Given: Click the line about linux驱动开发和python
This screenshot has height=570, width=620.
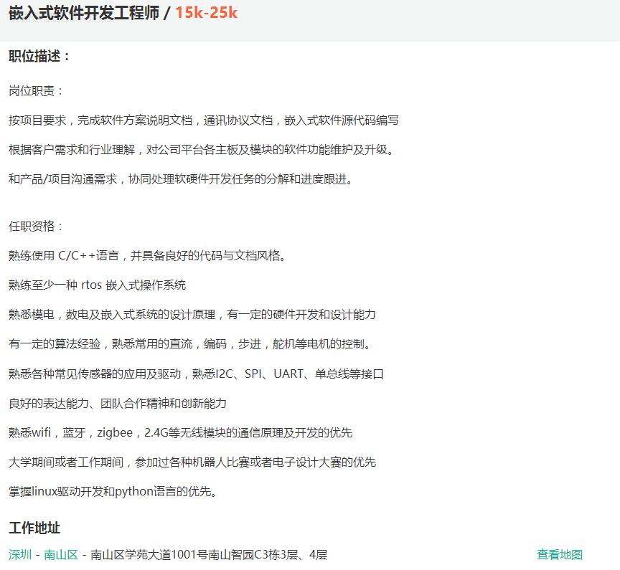Looking at the screenshot, I should [x=113, y=492].
